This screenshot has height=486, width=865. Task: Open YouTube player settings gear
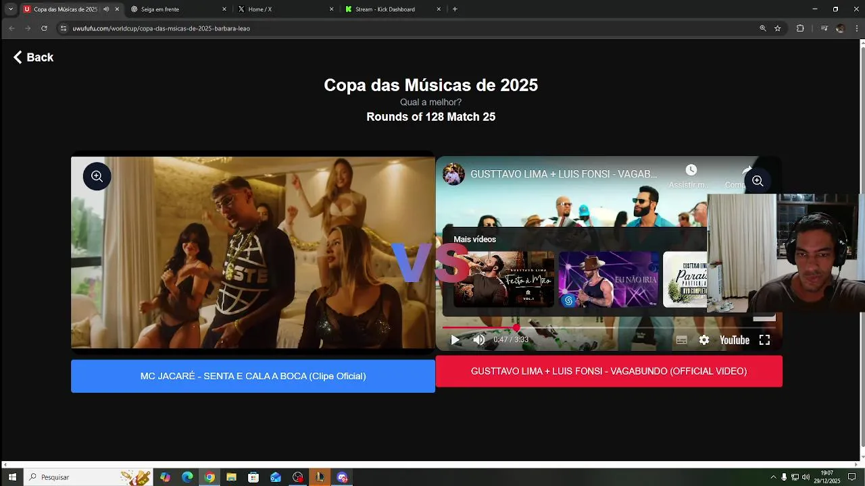[x=704, y=340]
